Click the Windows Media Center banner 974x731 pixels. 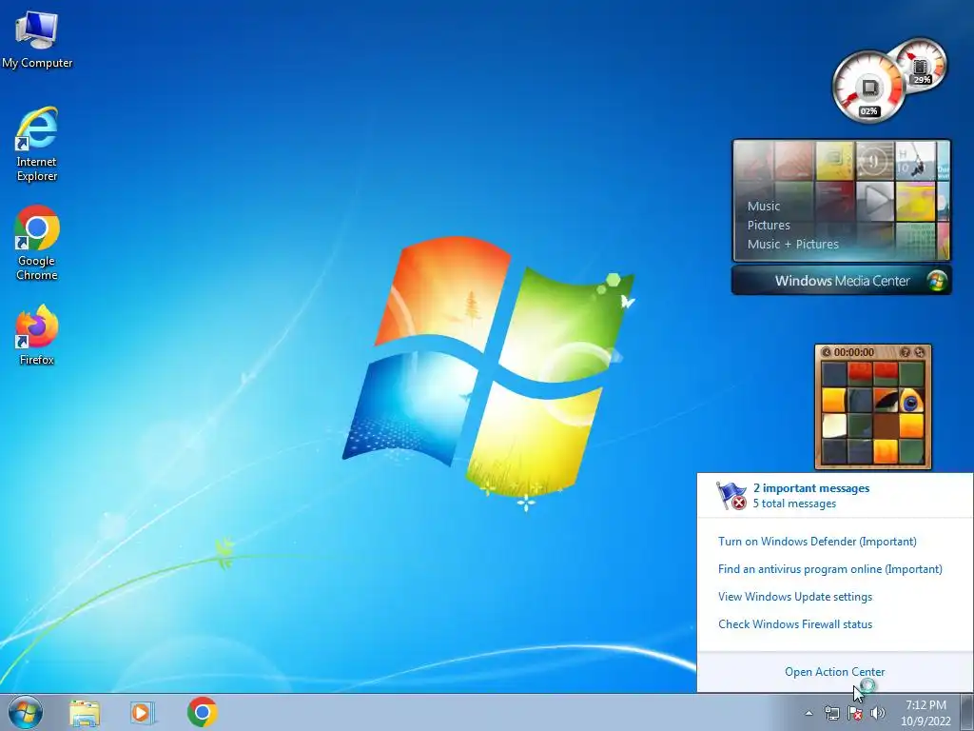(842, 281)
